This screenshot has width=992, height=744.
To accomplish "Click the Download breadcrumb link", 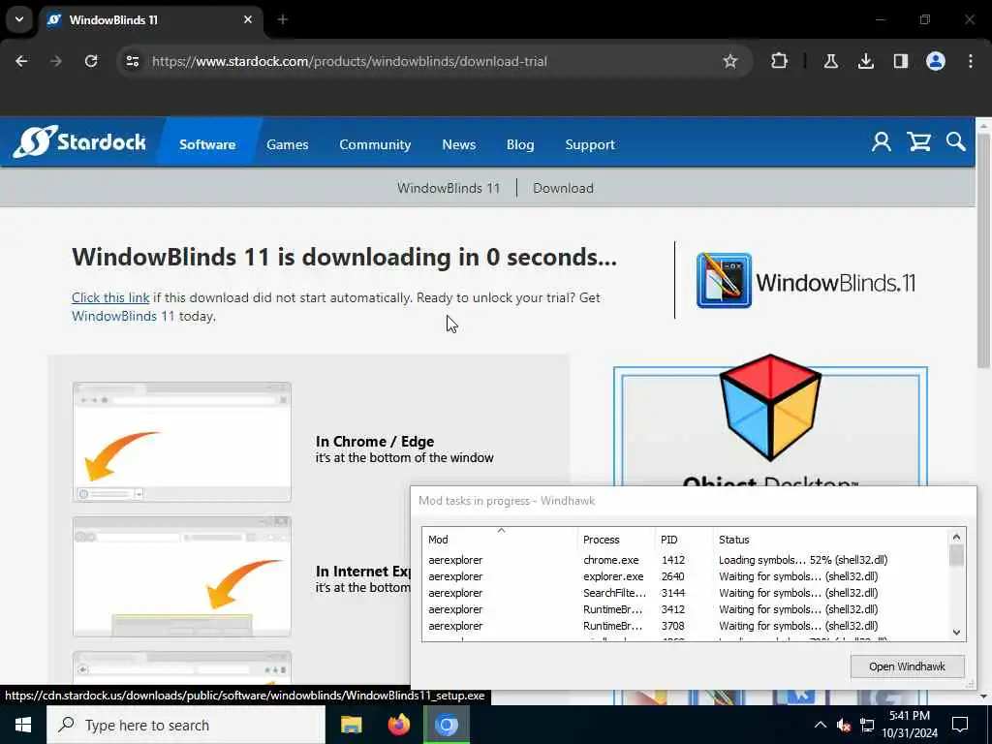I will 563,188.
